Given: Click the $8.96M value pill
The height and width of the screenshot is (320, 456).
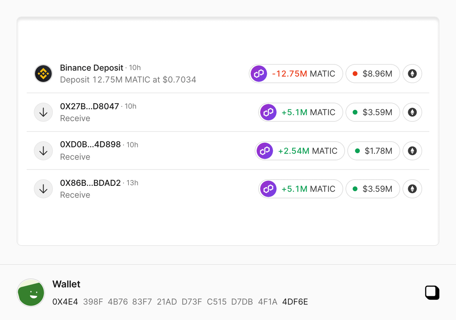Looking at the screenshot, I should click(373, 74).
